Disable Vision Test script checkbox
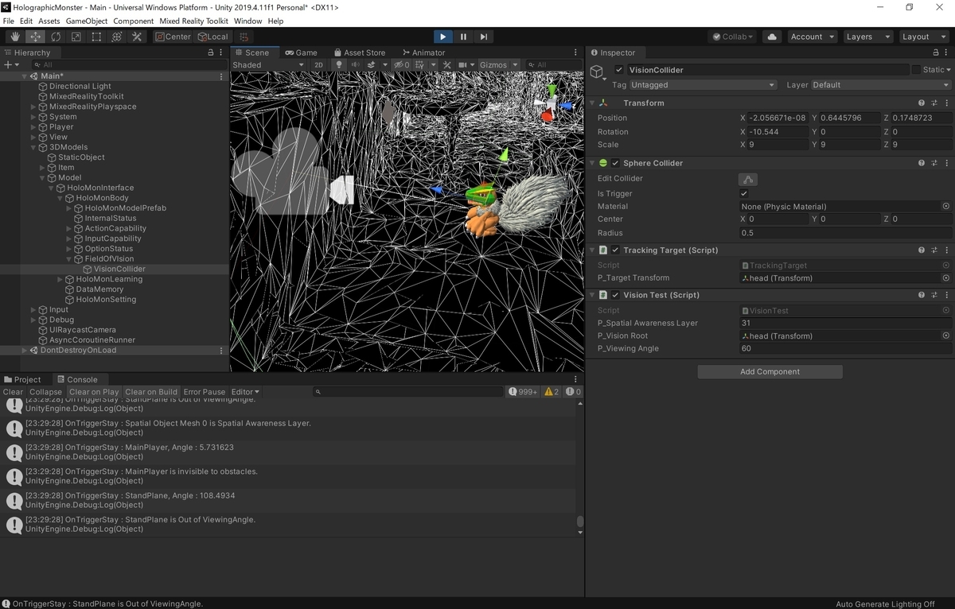The image size is (955, 609). click(615, 295)
